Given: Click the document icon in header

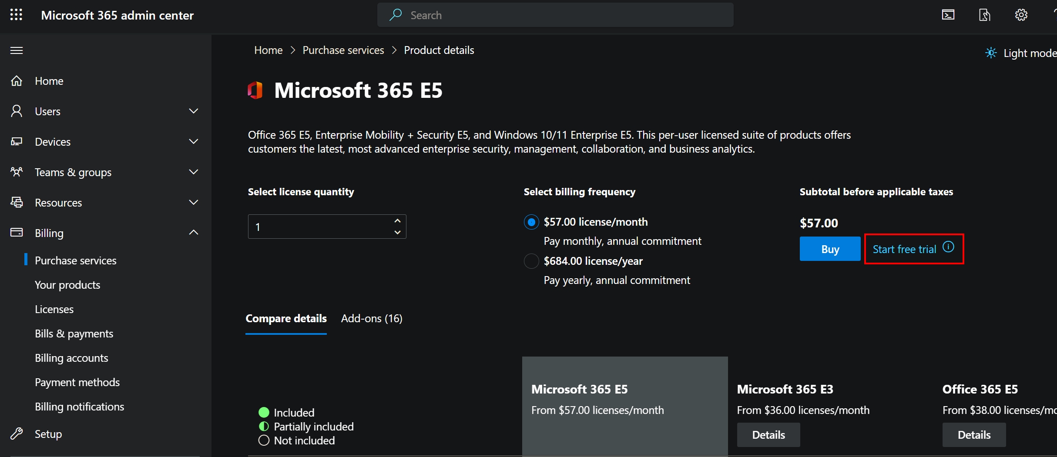Looking at the screenshot, I should tap(984, 15).
